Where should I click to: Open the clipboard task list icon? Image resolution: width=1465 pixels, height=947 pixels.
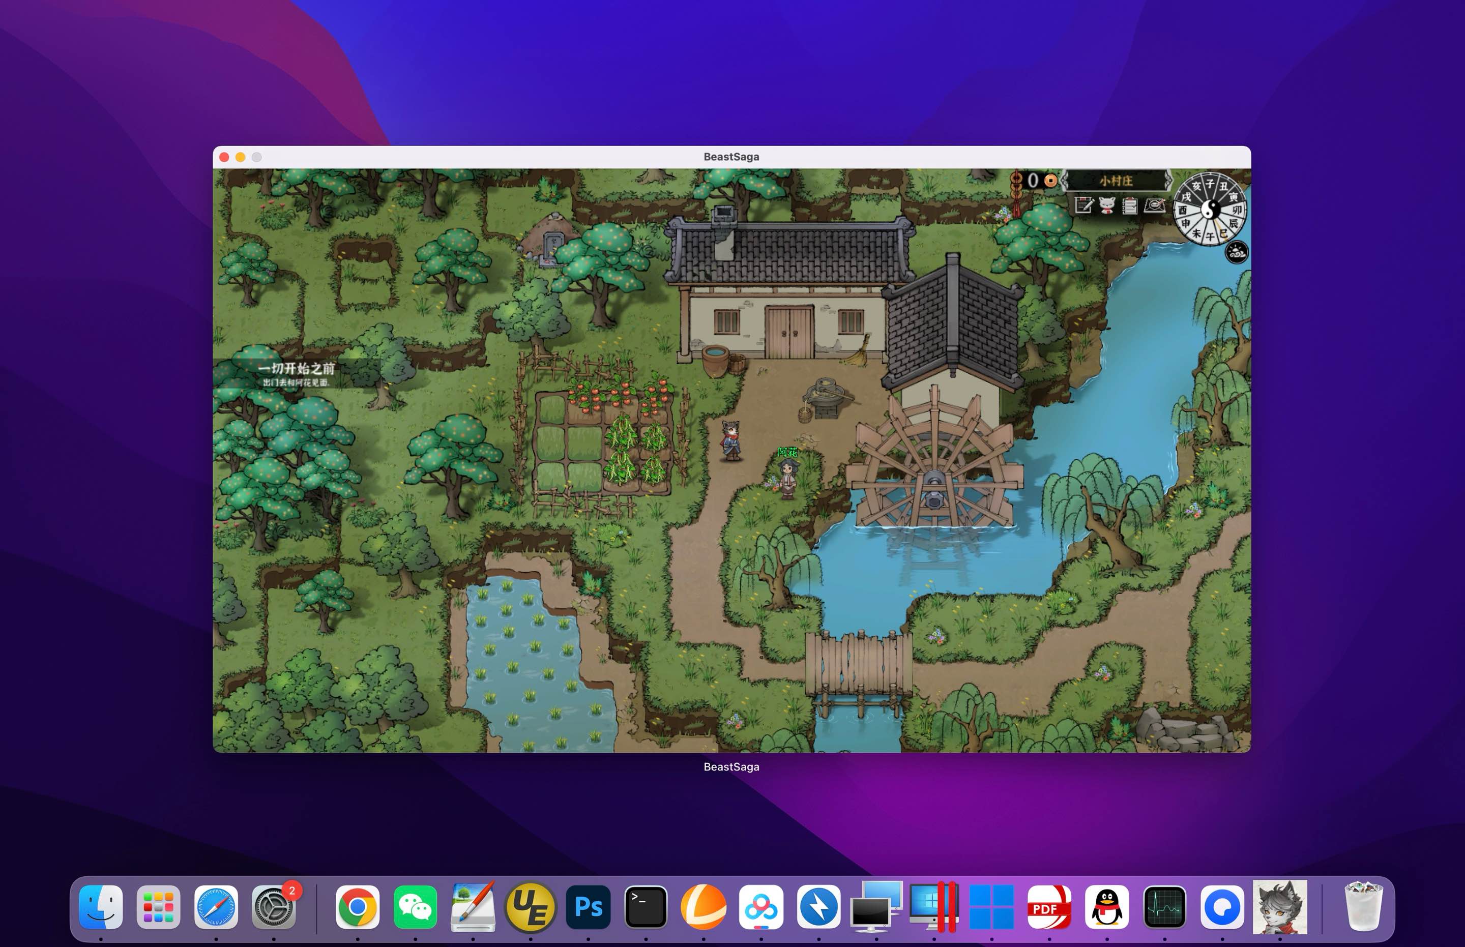pos(1130,205)
